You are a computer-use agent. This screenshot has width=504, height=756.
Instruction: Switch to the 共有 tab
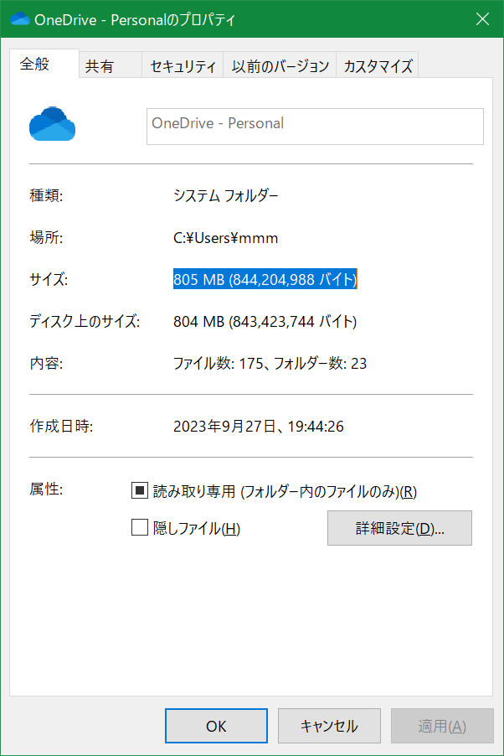111,65
